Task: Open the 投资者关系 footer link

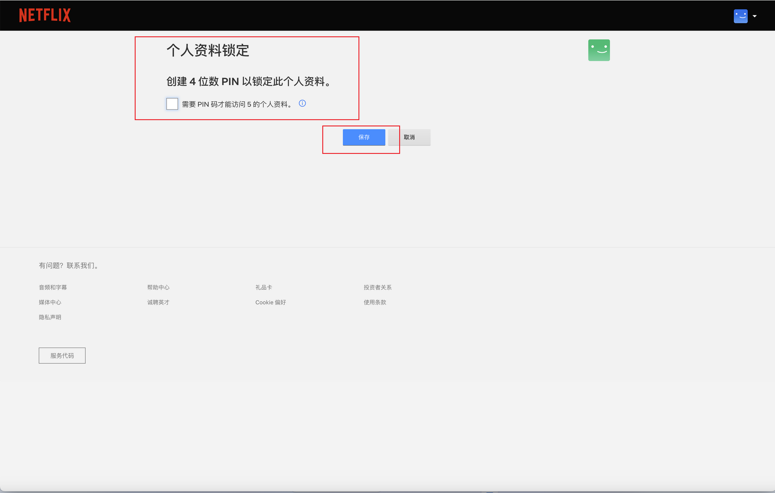Action: pos(378,287)
